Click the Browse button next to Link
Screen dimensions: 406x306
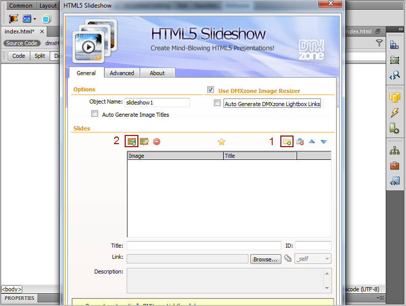click(x=265, y=259)
